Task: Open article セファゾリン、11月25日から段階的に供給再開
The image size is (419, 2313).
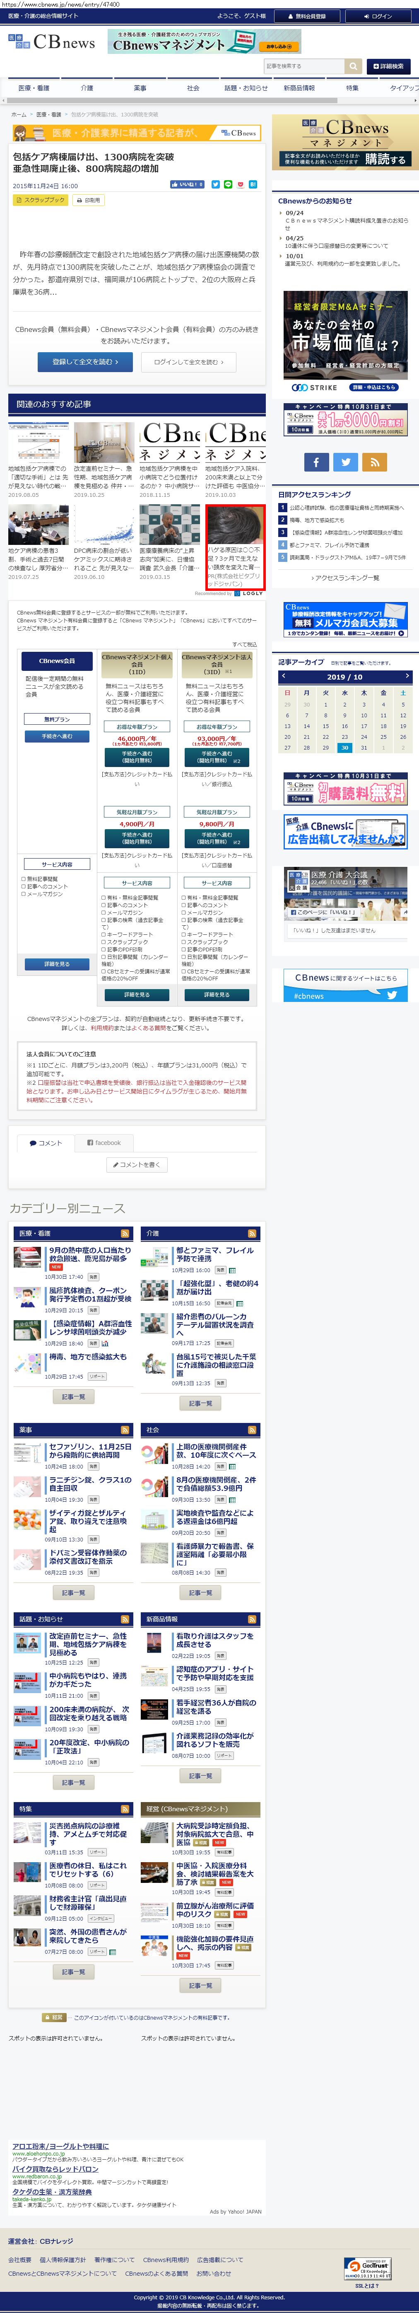Action: click(90, 1451)
